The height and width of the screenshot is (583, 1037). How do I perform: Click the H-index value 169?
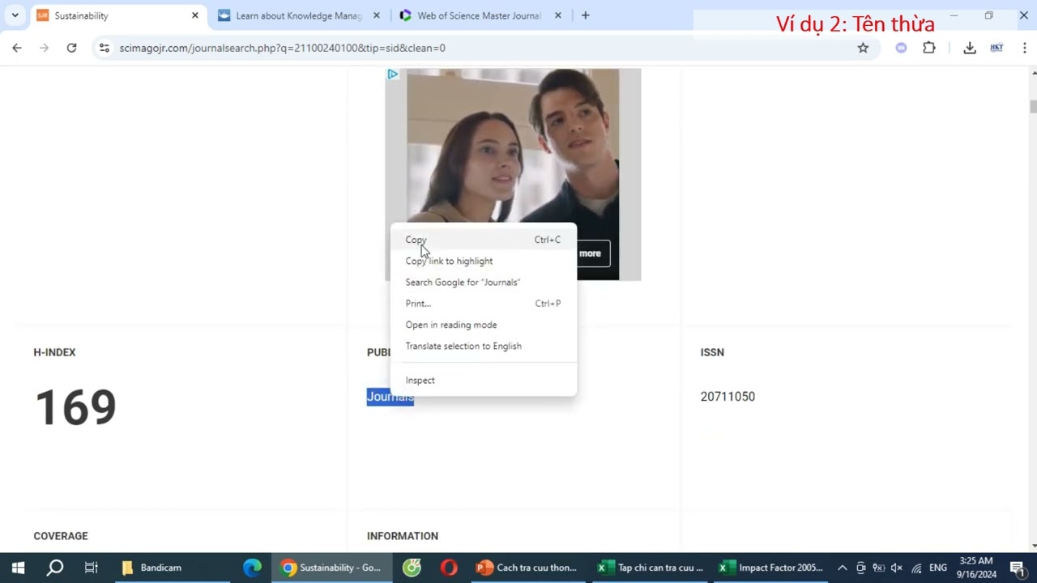pyautogui.click(x=75, y=406)
